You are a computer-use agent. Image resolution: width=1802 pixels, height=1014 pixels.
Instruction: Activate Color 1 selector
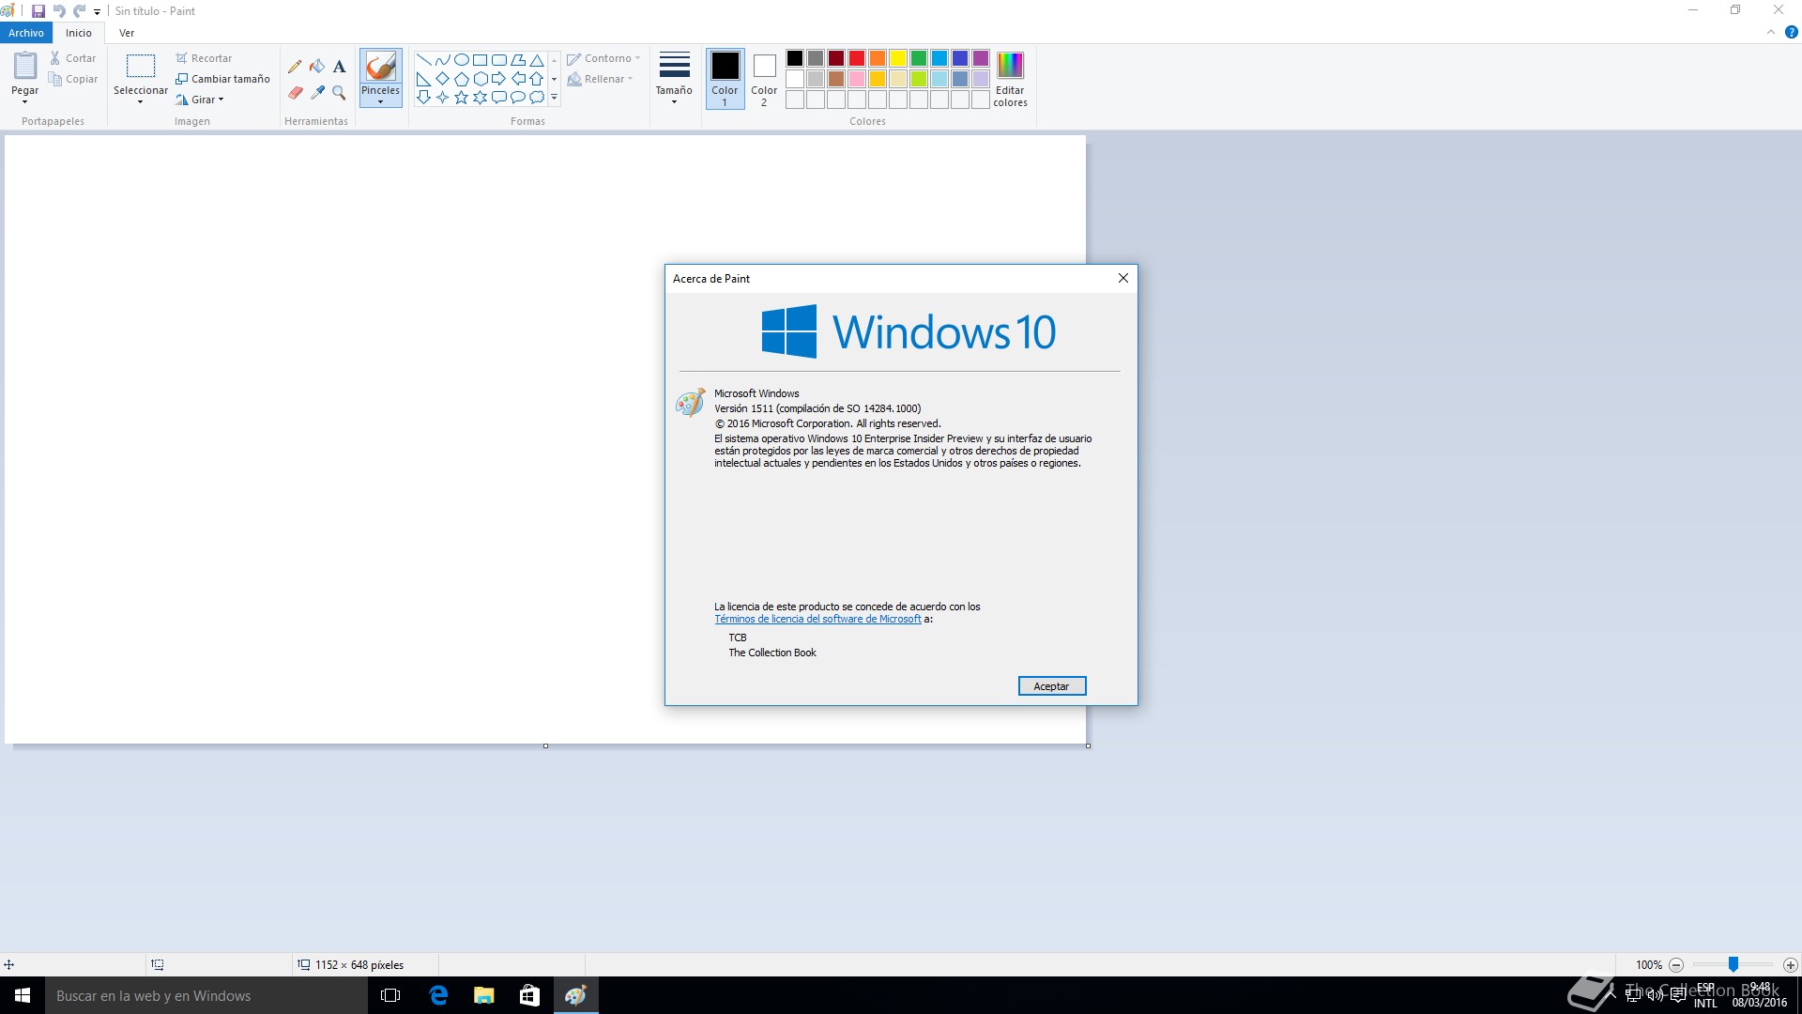point(725,79)
